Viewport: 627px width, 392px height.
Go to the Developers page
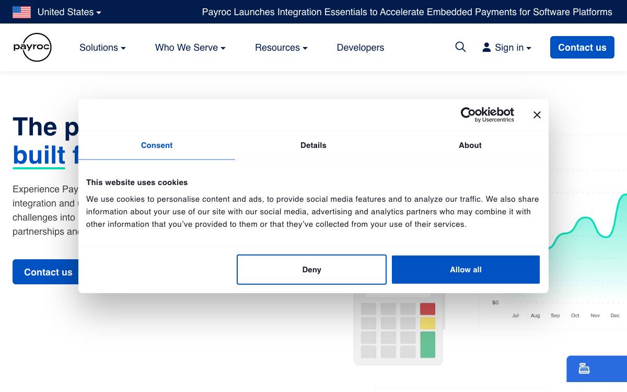click(x=361, y=48)
